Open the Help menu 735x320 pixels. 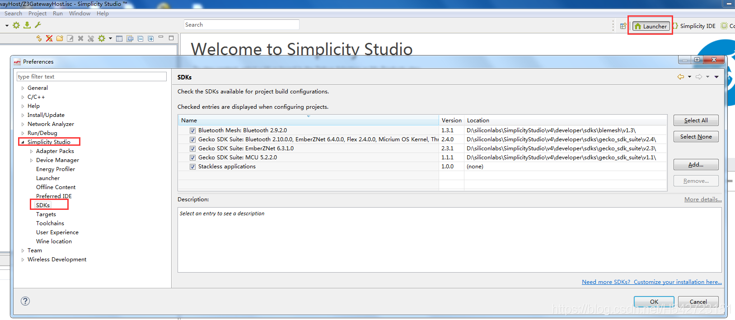coord(103,14)
